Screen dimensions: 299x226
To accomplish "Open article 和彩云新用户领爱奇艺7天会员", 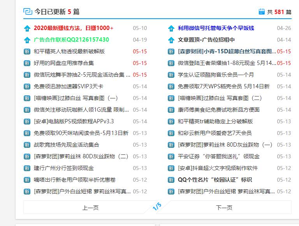I will click(x=215, y=133).
